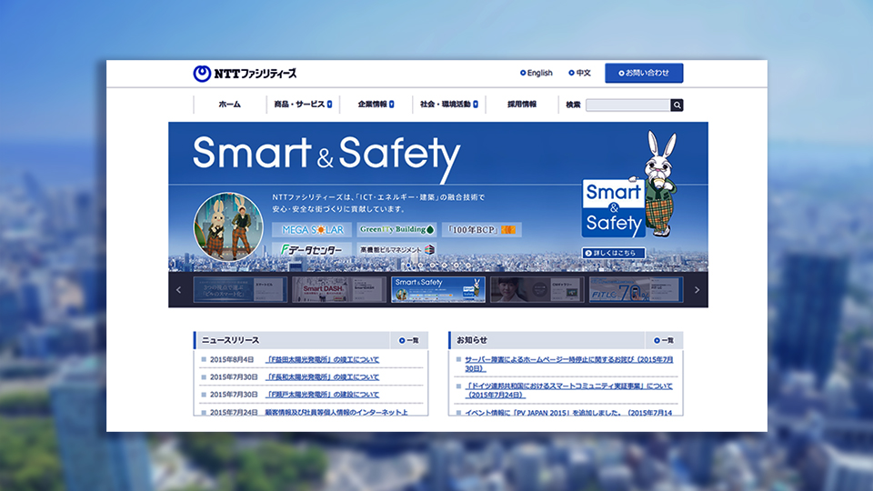Click the お知らせ section heading

point(472,340)
